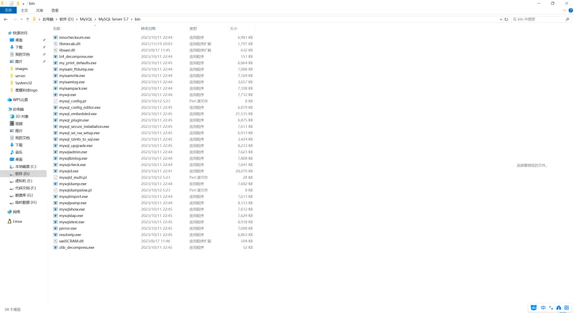Navigate to MySQL Server 5.7 breadcrumb
Image resolution: width=574 pixels, height=313 pixels.
[113, 19]
